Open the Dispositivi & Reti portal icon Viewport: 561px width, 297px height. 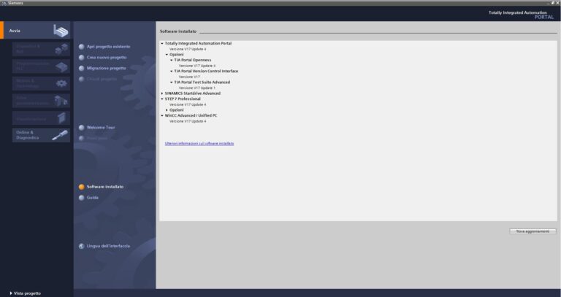coord(61,49)
